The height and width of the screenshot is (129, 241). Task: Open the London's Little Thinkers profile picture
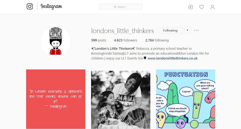(x=56, y=42)
